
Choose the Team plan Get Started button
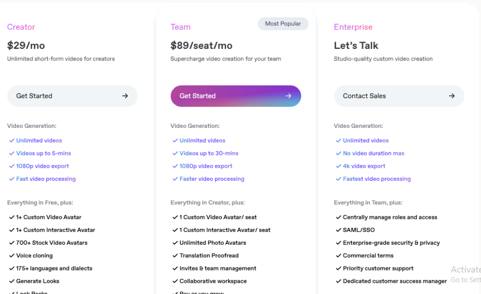(236, 96)
